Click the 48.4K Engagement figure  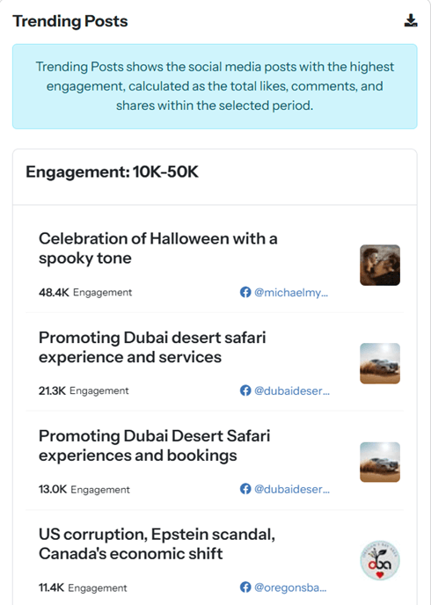(x=85, y=293)
